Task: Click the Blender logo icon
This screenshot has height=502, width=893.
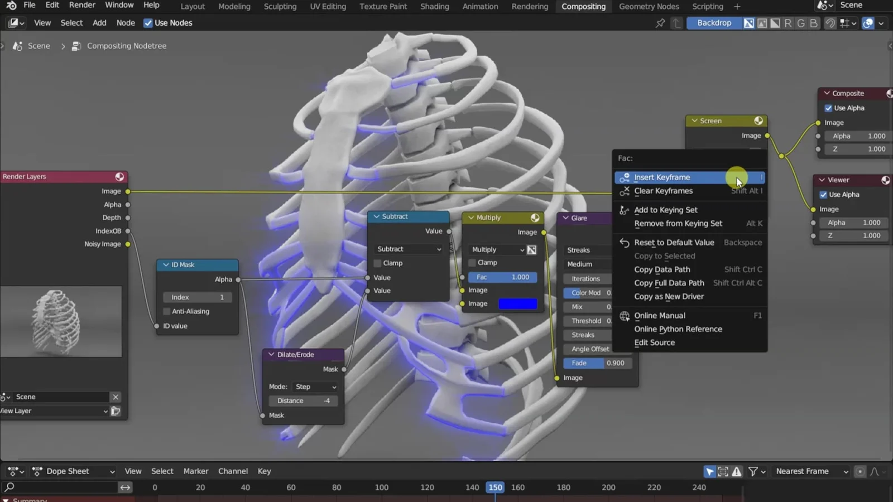Action: [x=11, y=6]
